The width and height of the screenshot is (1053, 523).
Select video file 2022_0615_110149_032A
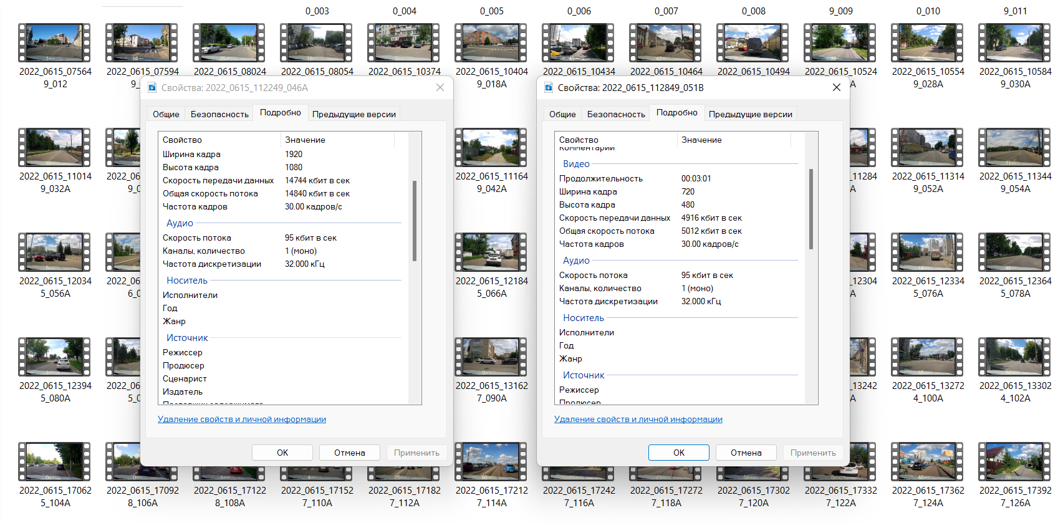[55, 148]
